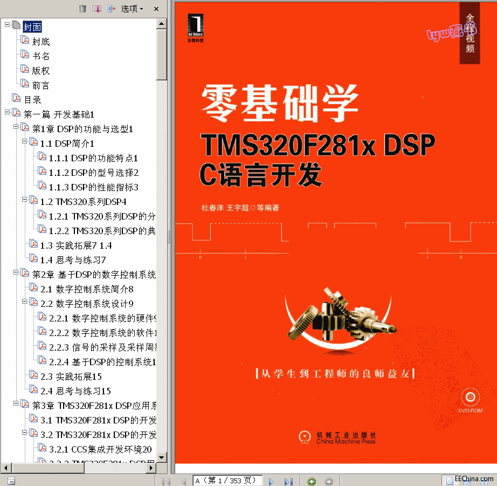
Task: Open 2.2.3 信号的采样及采样周期 entry
Action: (102, 347)
